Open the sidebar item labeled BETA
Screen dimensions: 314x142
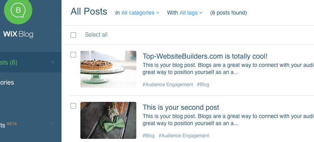[8, 125]
